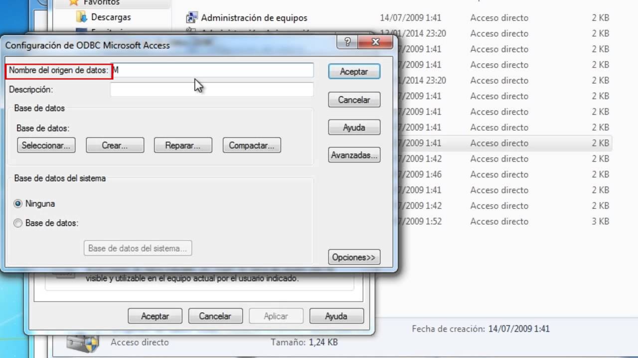Click Fecha de creación value in details pane
The image size is (638, 358).
point(519,329)
